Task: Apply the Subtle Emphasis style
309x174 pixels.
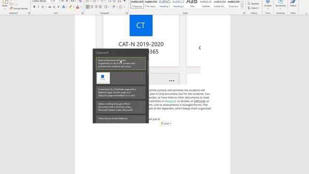Action: [220, 4]
